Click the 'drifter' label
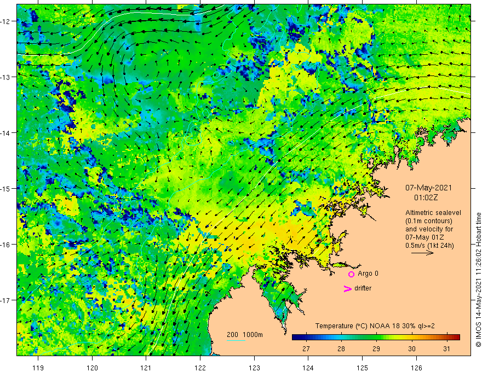This screenshot has height=372, width=482. (x=363, y=288)
